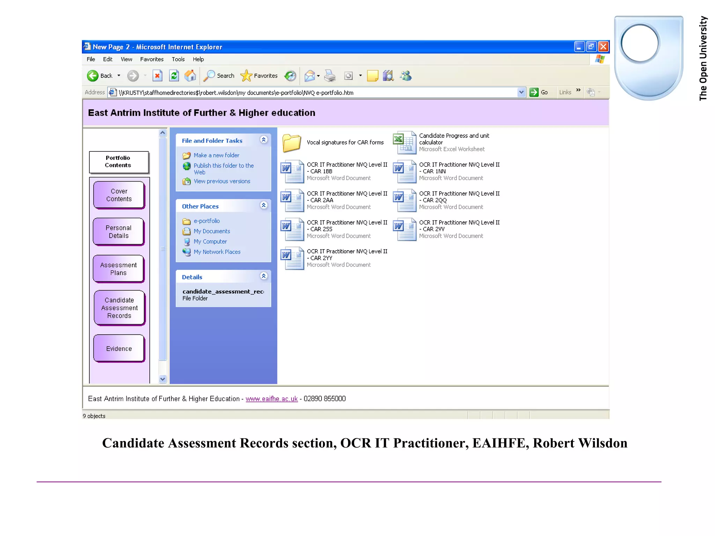
Task: Collapse Other Places panel
Action: pyautogui.click(x=264, y=205)
